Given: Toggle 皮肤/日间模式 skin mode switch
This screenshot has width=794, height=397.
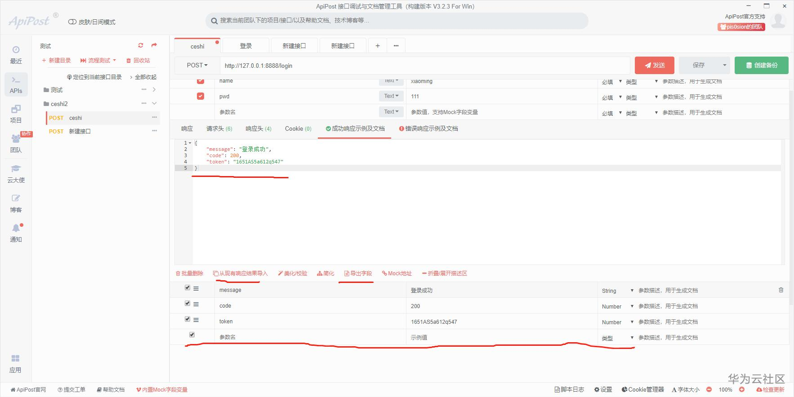Looking at the screenshot, I should [x=72, y=22].
